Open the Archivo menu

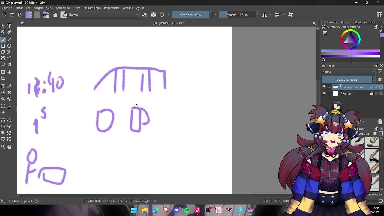[x=7, y=8]
